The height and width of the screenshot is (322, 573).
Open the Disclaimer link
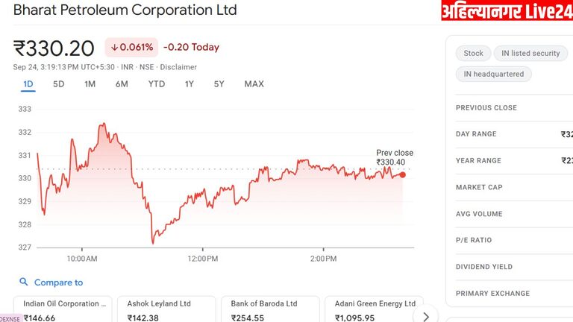pos(178,67)
